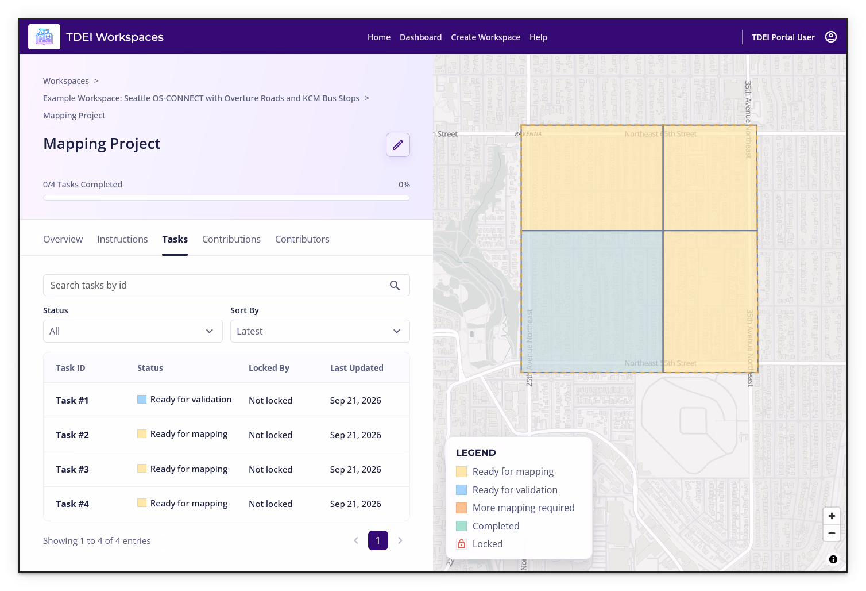This screenshot has width=866, height=591.
Task: Switch to the Instructions tab
Action: coord(122,239)
